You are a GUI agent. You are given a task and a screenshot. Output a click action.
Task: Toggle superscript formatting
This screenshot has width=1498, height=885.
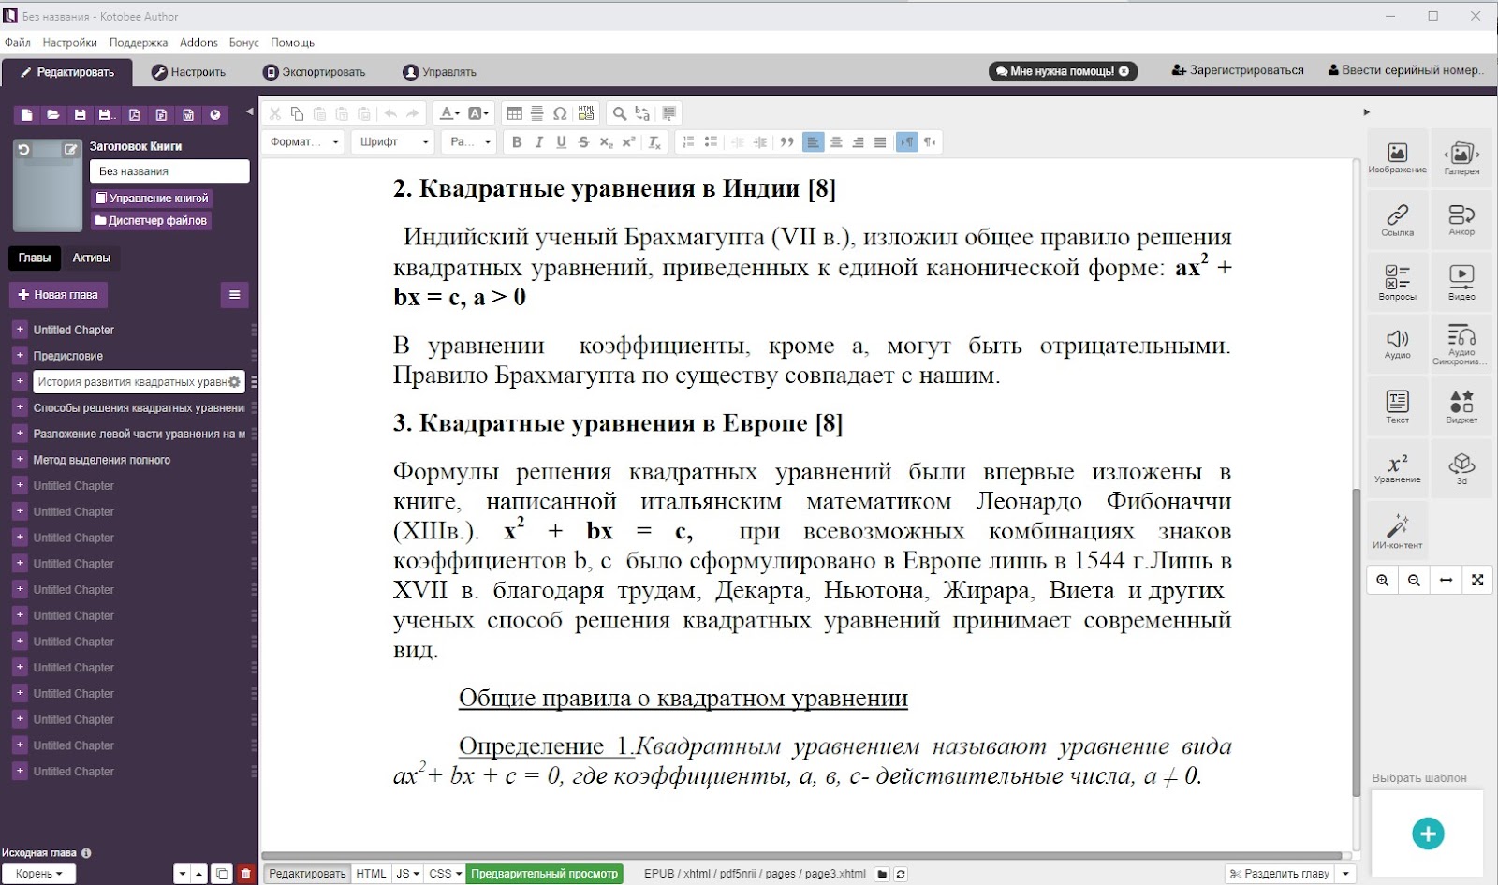628,142
